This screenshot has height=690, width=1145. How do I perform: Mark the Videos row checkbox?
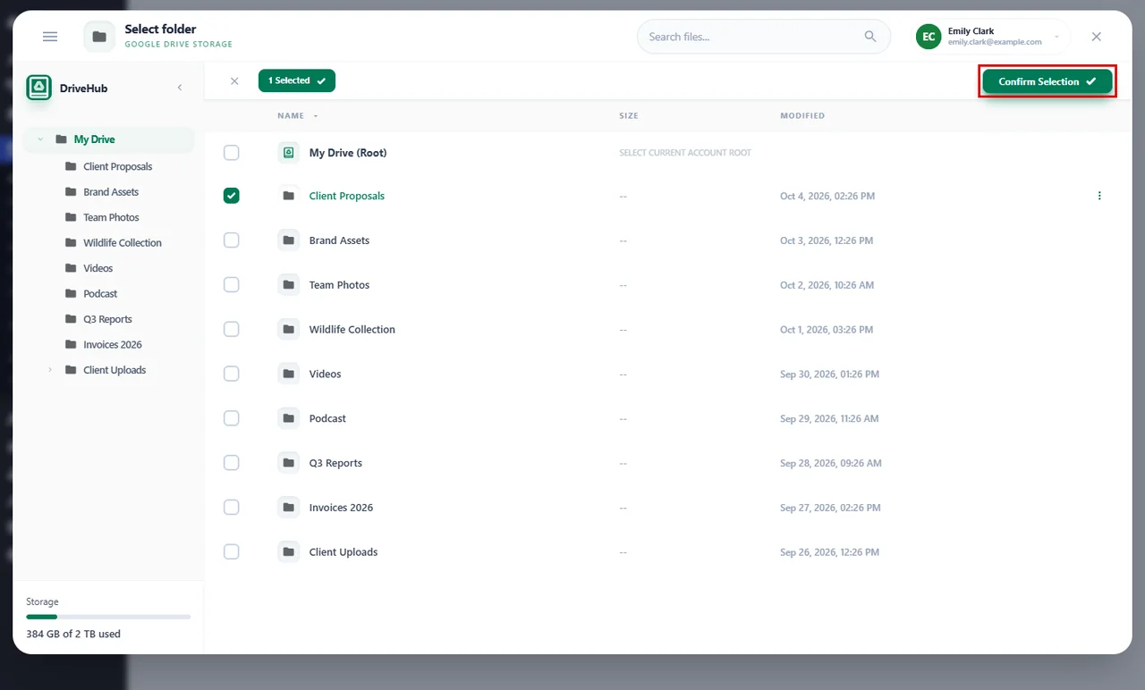coord(232,374)
